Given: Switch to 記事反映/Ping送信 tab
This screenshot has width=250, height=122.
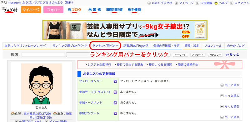Looking at the screenshot, I should (x=136, y=46).
